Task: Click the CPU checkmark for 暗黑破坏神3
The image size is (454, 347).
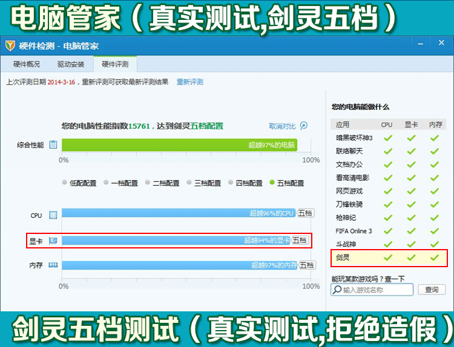Action: [388, 138]
